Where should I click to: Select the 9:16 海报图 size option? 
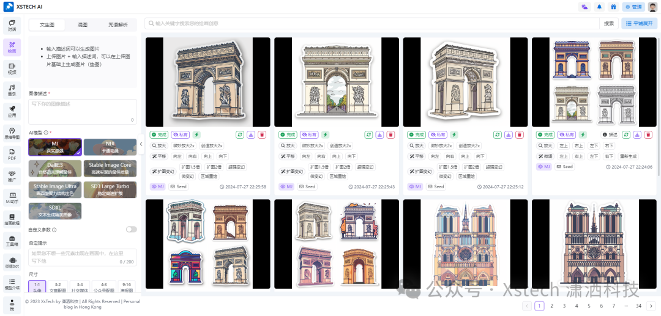click(127, 287)
